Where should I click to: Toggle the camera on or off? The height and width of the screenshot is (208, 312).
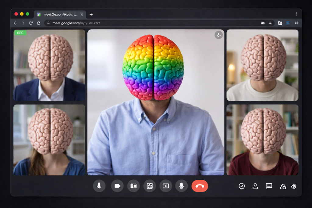click(117, 186)
